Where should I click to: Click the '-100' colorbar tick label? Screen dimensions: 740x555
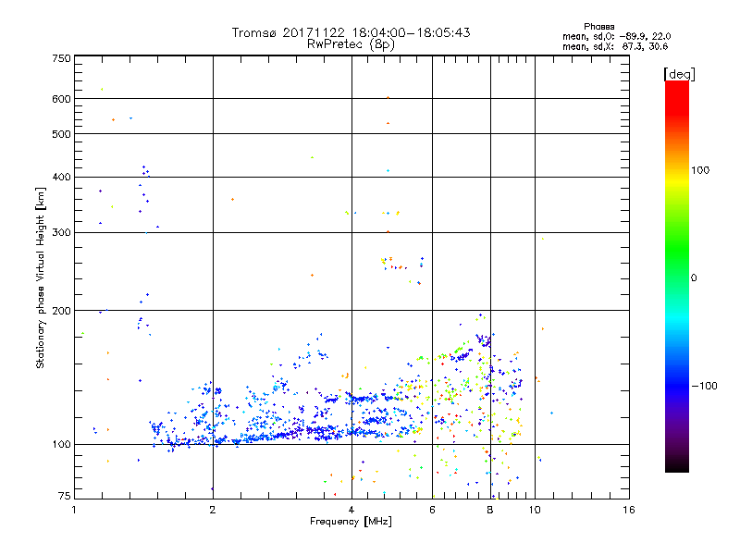pyautogui.click(x=704, y=386)
